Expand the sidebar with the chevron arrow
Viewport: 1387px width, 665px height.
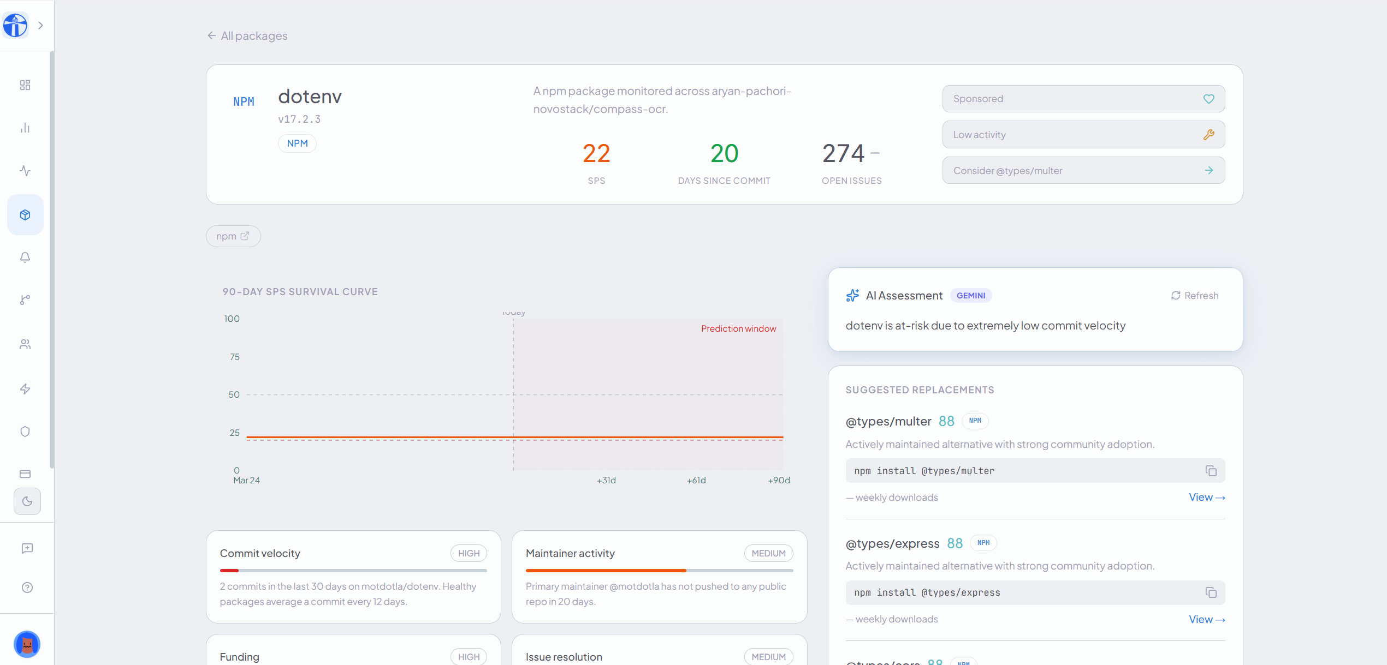[40, 25]
